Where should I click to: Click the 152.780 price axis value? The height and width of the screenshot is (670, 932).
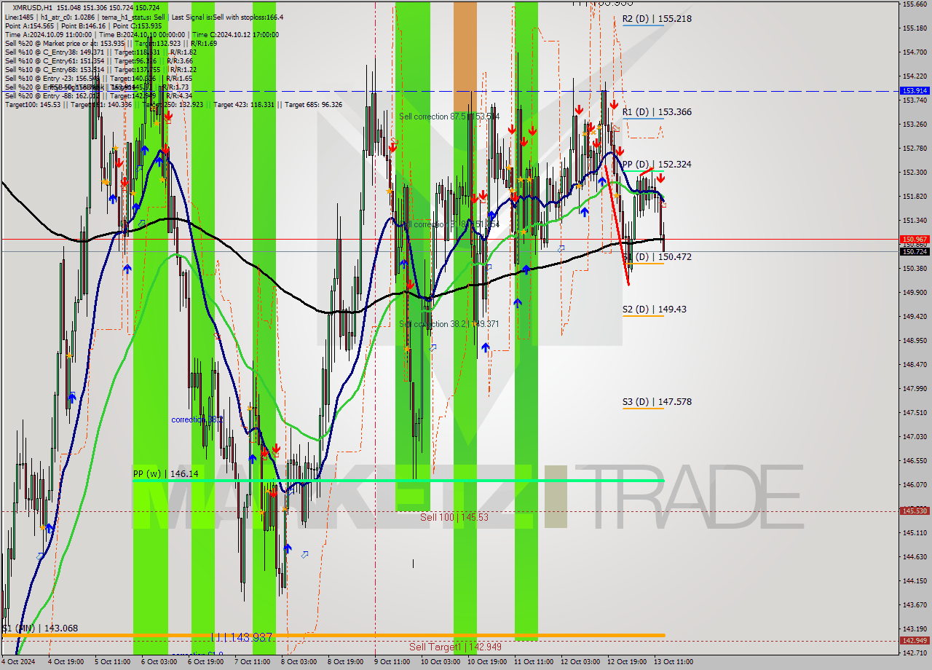[915, 149]
